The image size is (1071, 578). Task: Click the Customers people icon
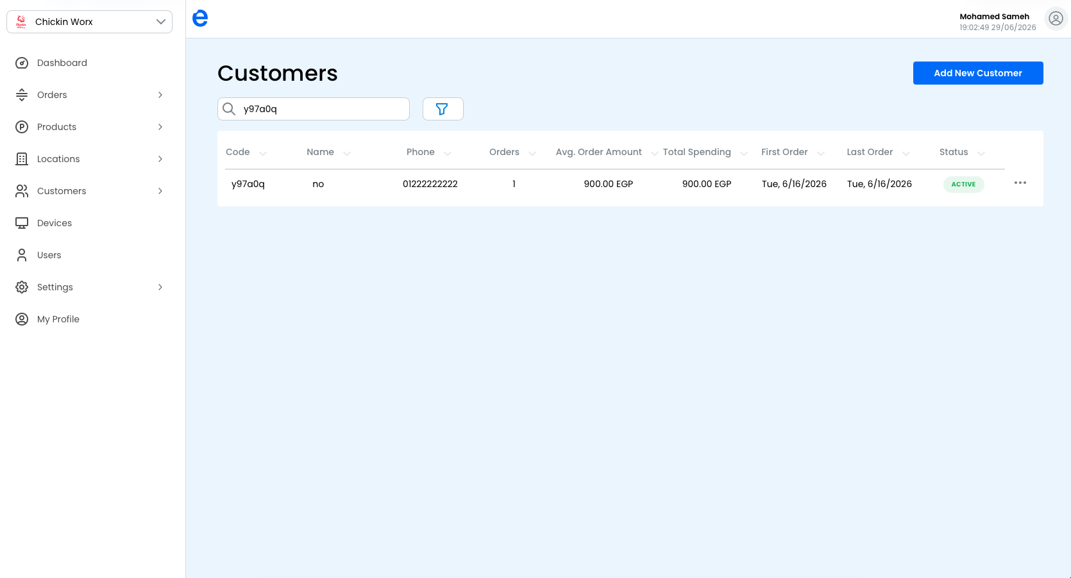coord(22,191)
